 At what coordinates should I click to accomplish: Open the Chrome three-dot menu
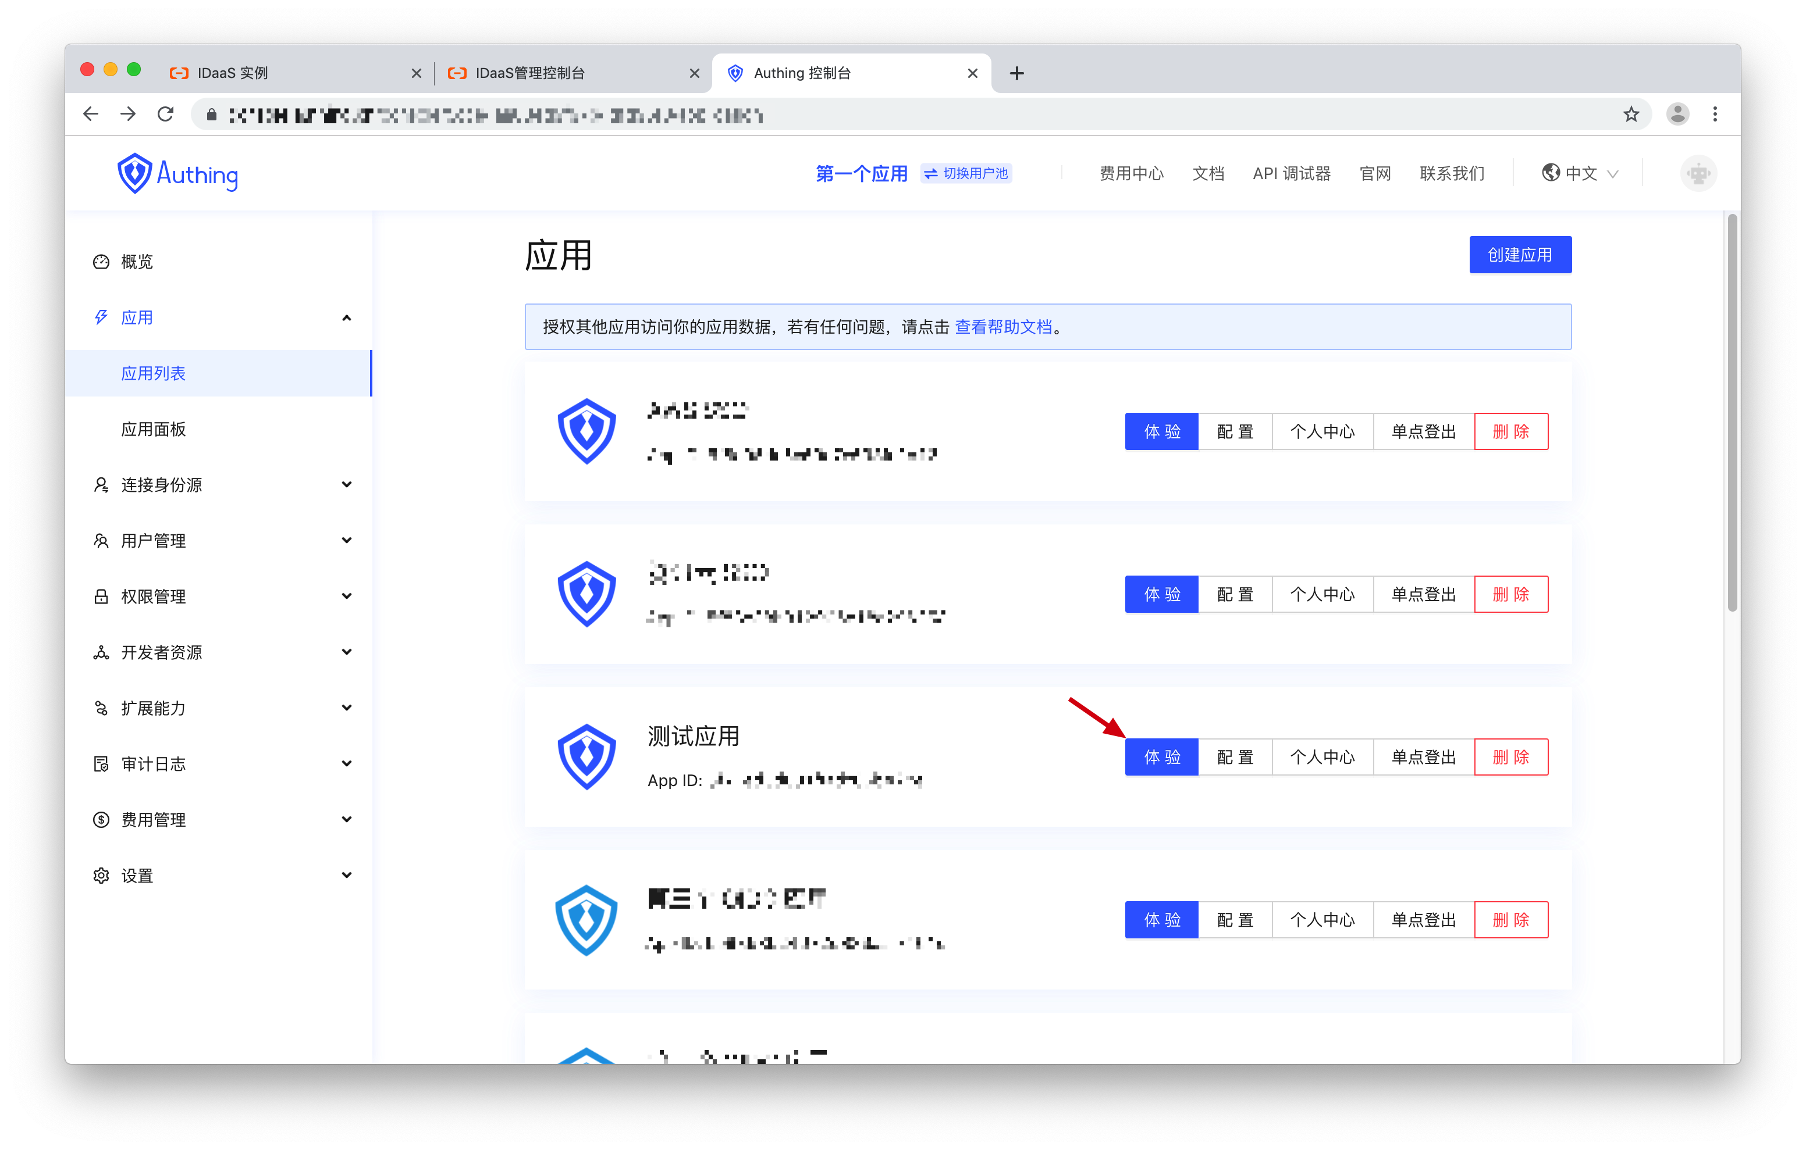coord(1715,114)
